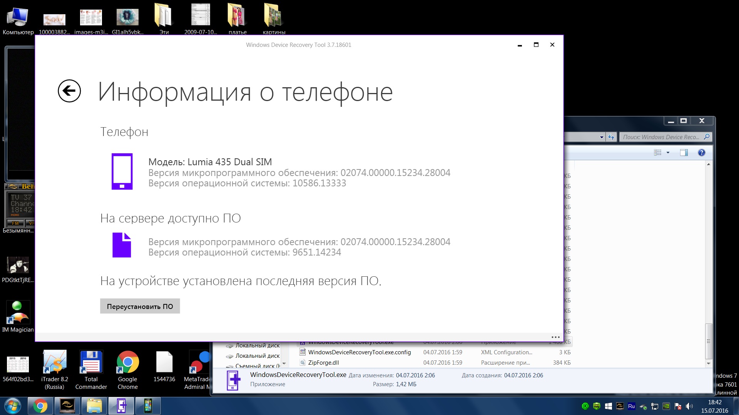Change Explorer view mode icon
739x415 pixels.
coord(658,153)
